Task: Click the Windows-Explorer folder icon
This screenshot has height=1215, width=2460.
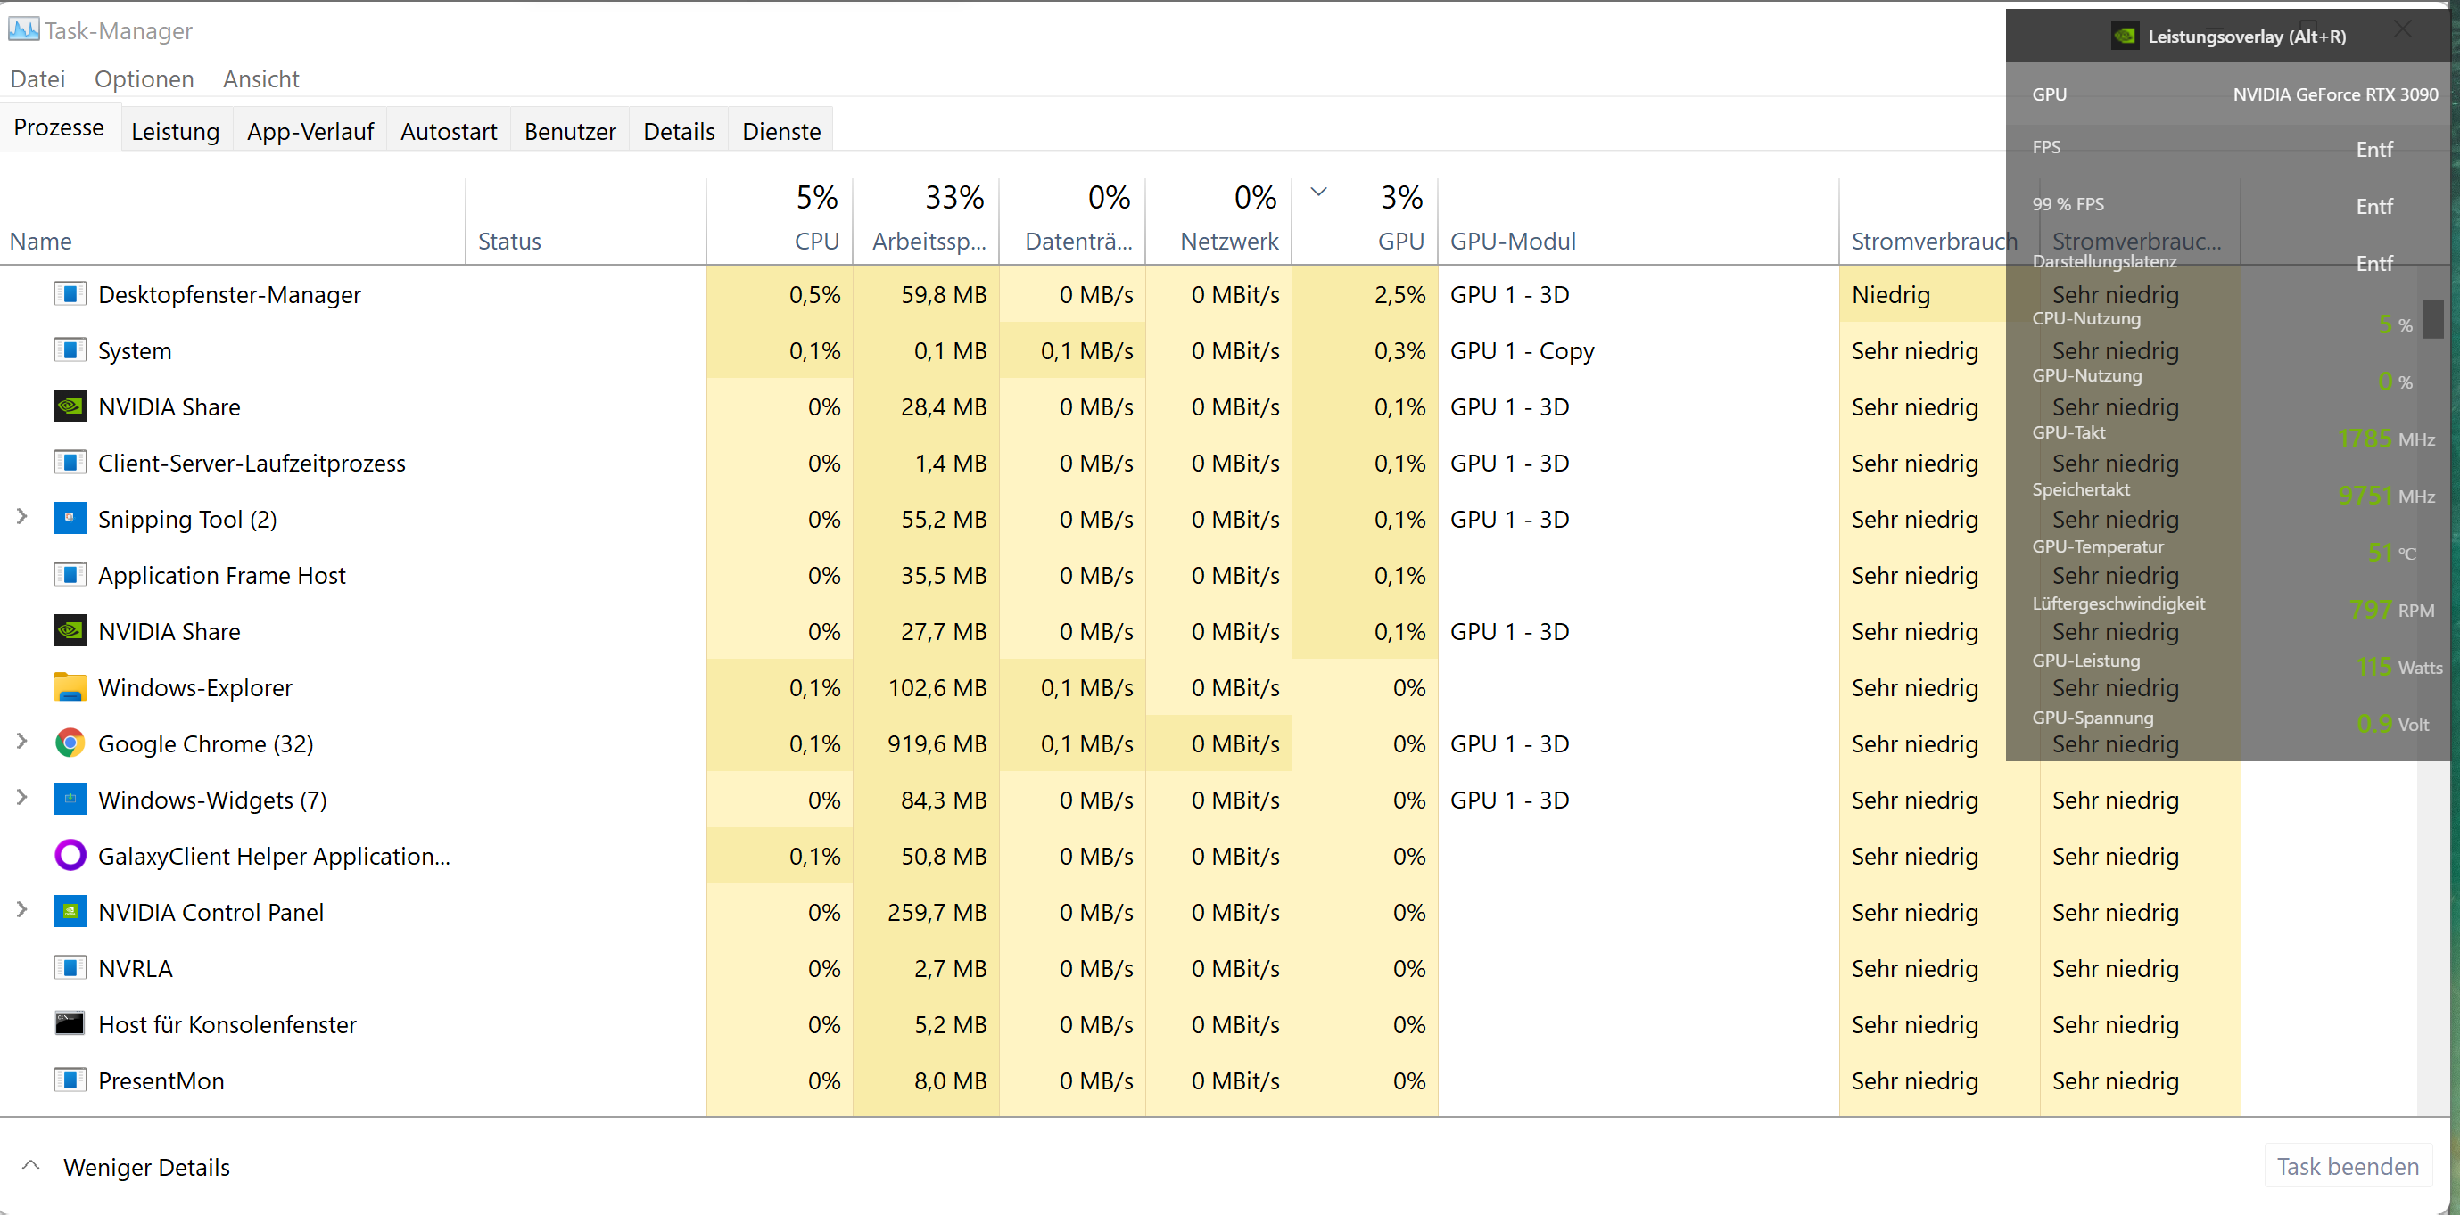Action: [70, 687]
